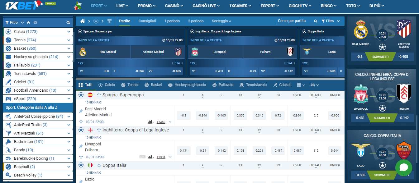Click the globe icon in sidebar filter bar

[35, 23]
